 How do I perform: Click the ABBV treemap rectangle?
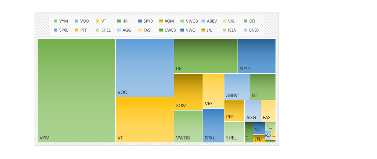tap(237, 86)
